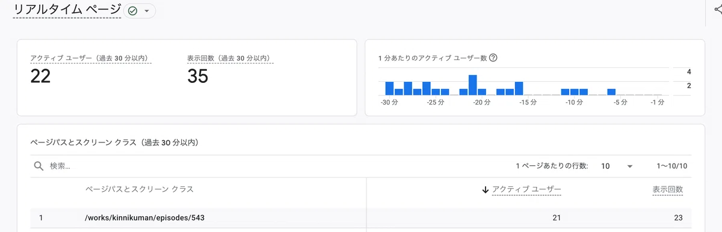This screenshot has width=722, height=232.
Task: Click the リアルタイム ページ title
Action: coord(67,10)
